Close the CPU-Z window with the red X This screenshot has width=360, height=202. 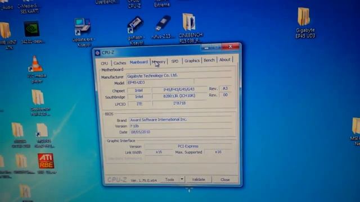coord(230,47)
